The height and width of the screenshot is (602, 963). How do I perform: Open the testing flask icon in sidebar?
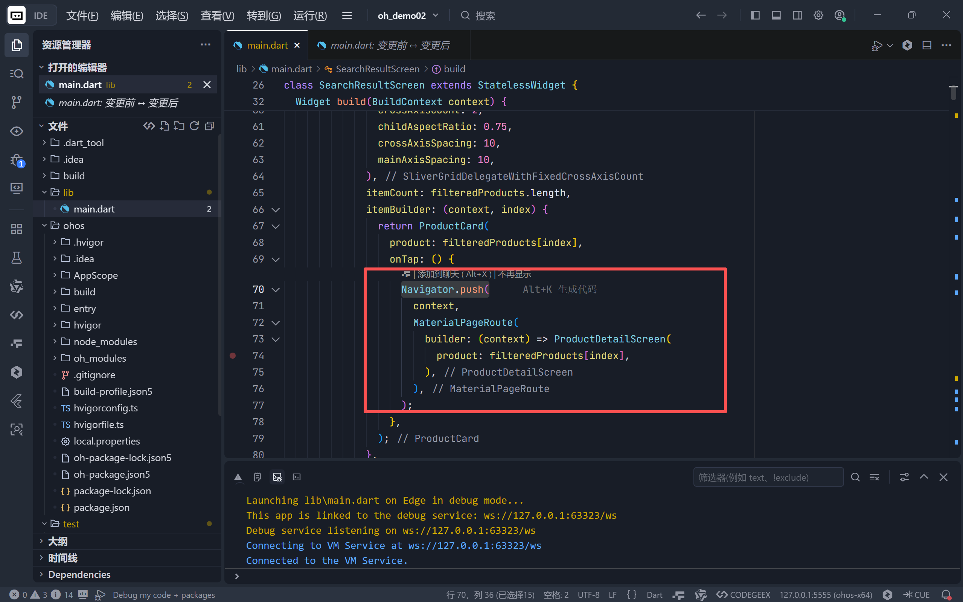(x=16, y=258)
